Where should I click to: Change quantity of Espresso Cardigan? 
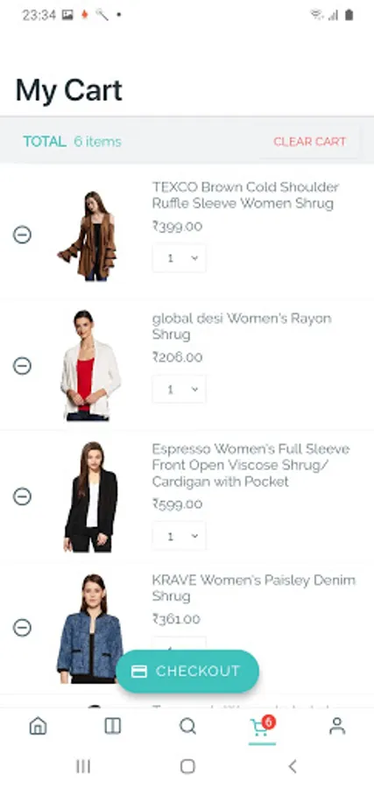179,536
